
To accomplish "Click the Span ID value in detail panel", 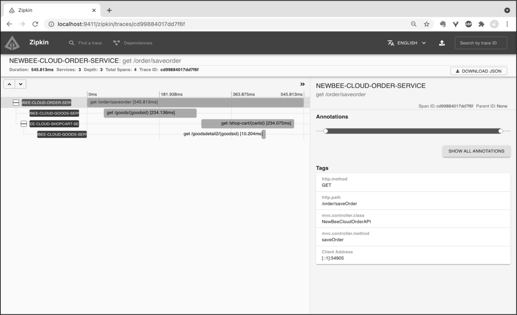I will tap(455, 106).
